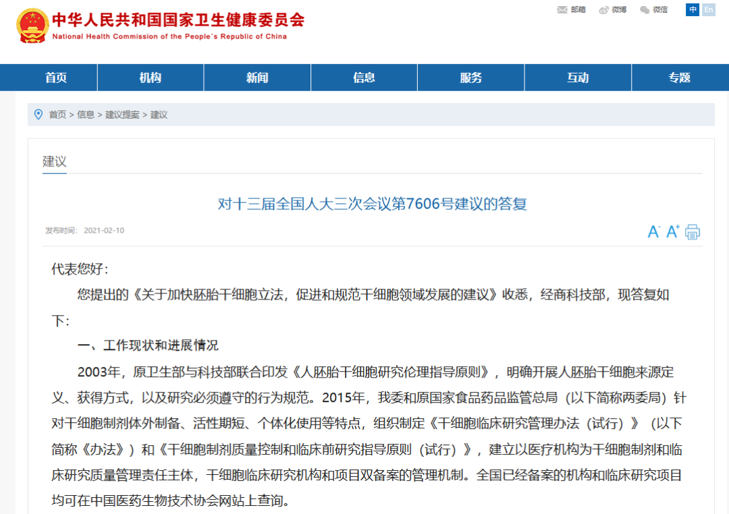Open the 首页 navigation tab
729x514 pixels.
(x=56, y=78)
